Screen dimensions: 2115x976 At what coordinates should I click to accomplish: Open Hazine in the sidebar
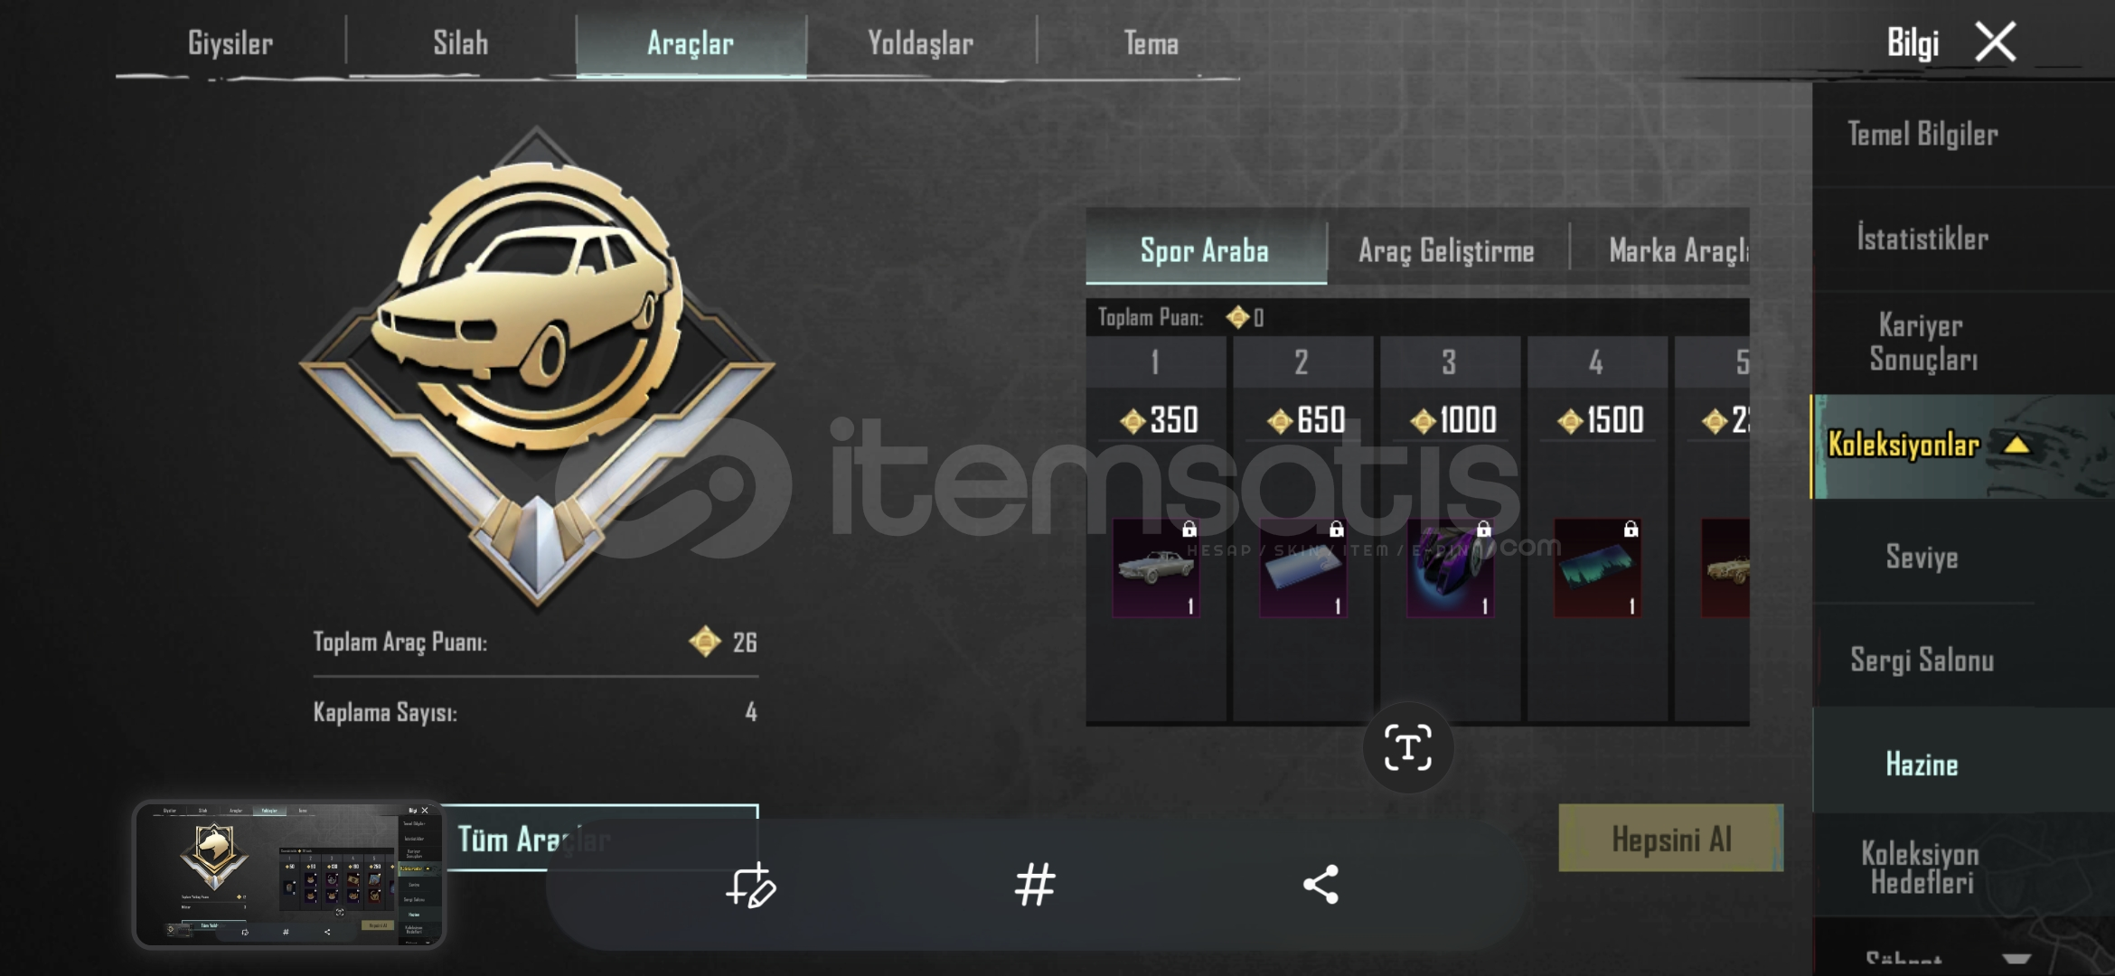point(1922,765)
